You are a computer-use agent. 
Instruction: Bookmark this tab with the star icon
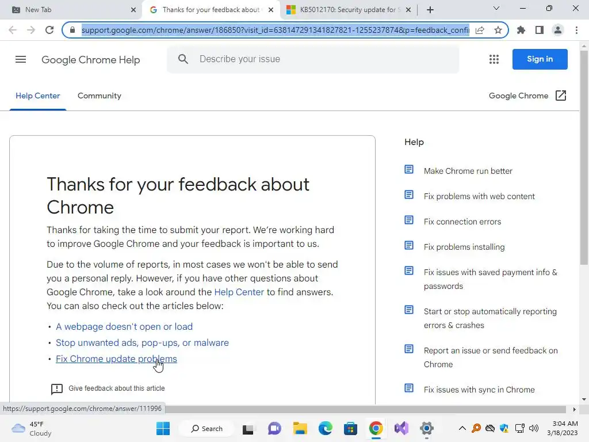(x=498, y=30)
